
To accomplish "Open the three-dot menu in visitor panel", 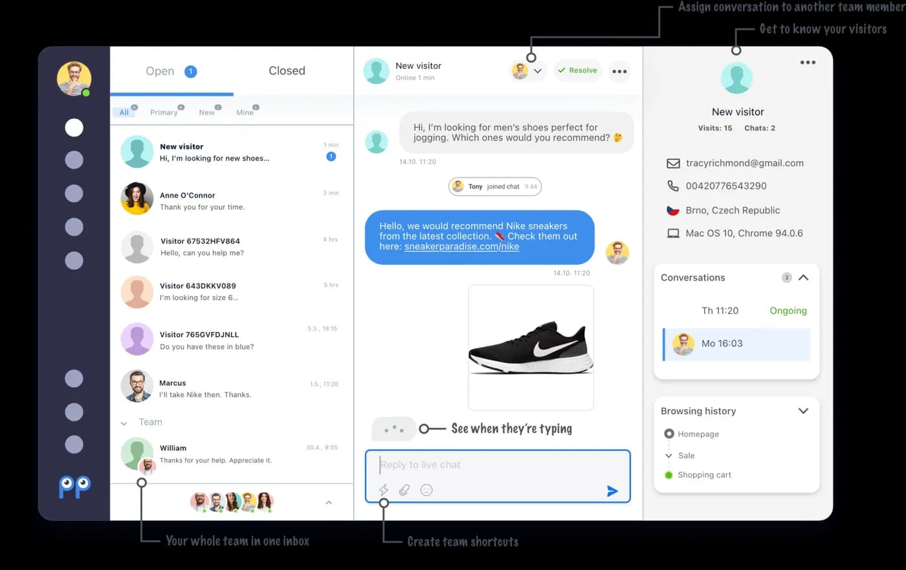I will click(808, 63).
